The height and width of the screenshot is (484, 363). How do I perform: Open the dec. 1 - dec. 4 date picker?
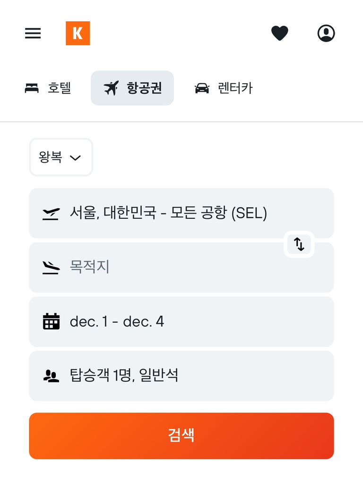point(189,321)
